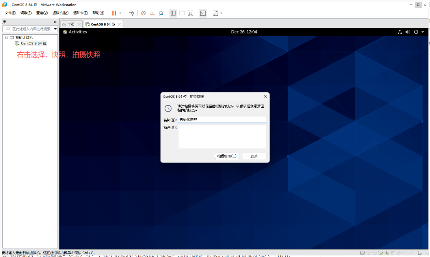Close the CentOS 8 64 位 tab
The image size is (430, 257).
click(119, 24)
